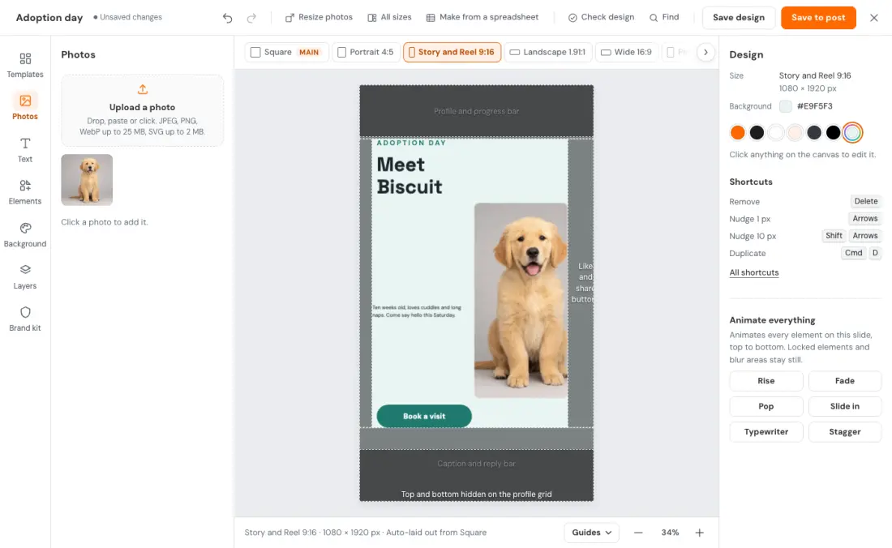This screenshot has height=548, width=892.
Task: Close the design editor
Action: pos(874,18)
